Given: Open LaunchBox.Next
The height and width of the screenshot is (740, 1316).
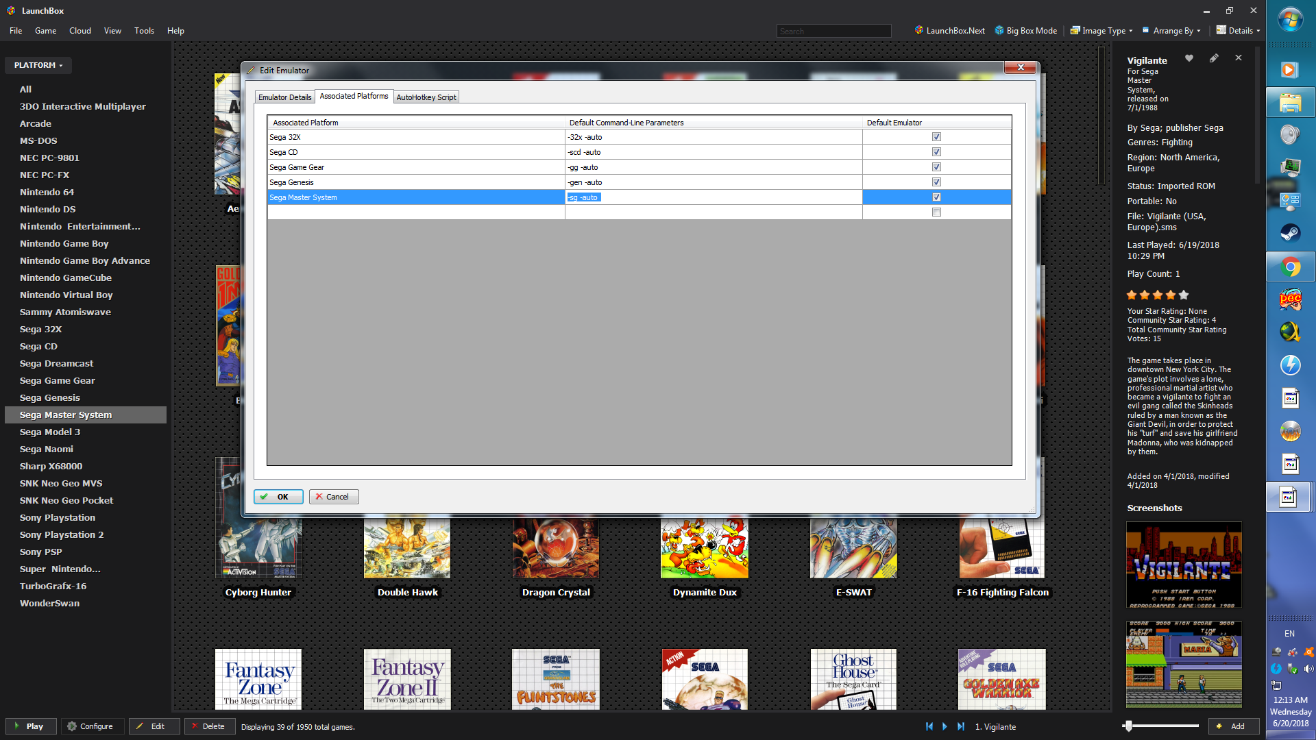Looking at the screenshot, I should [949, 31].
